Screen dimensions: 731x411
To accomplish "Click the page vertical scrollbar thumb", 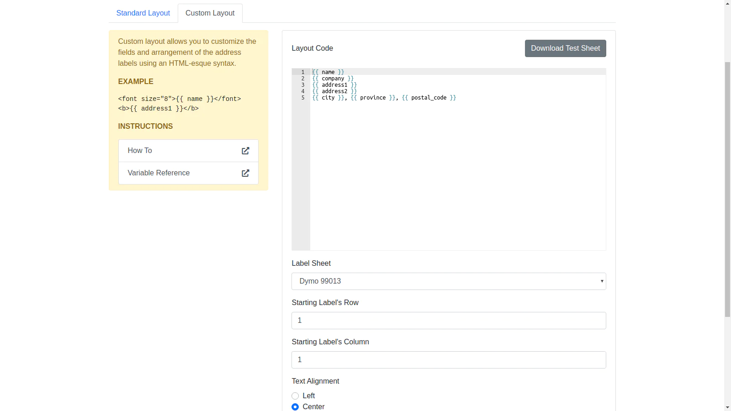I will pyautogui.click(x=727, y=190).
